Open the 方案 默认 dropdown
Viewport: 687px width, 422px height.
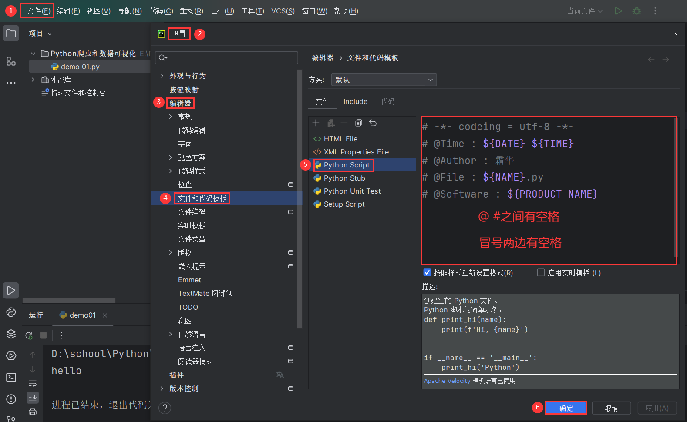pos(384,80)
